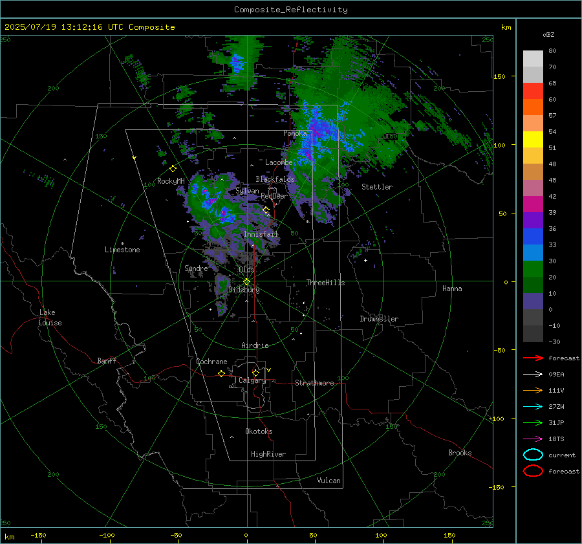This screenshot has height=544, width=582.
Task: Click the Hanna town label
Action: coord(452,288)
